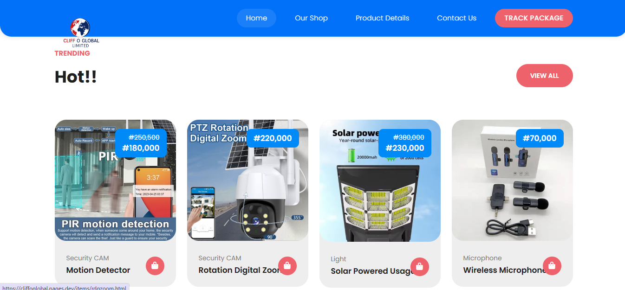Click the Rotation Digital Zoom title link

point(239,270)
